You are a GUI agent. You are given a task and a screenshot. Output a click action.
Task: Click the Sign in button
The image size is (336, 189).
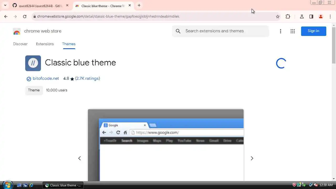(x=313, y=31)
